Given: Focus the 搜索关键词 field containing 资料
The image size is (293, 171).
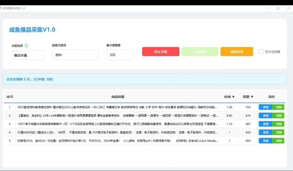Looking at the screenshot, I should pyautogui.click(x=75, y=55).
